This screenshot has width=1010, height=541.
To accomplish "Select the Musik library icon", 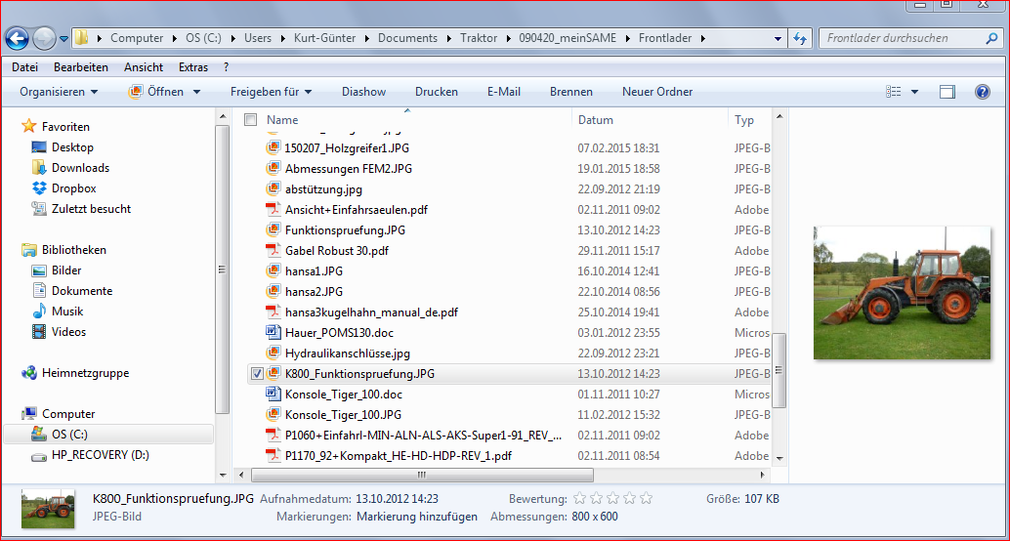I will coord(39,312).
